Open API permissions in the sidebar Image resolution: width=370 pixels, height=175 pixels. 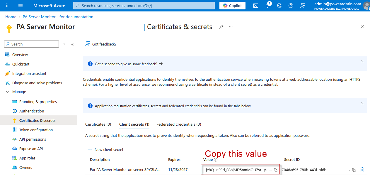click(x=33, y=139)
